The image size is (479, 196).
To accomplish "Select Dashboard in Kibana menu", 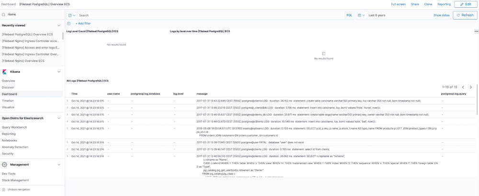I will point(10,94).
